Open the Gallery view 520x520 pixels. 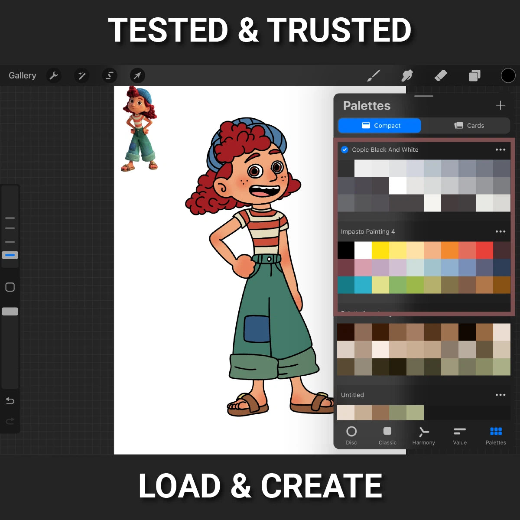pos(23,75)
